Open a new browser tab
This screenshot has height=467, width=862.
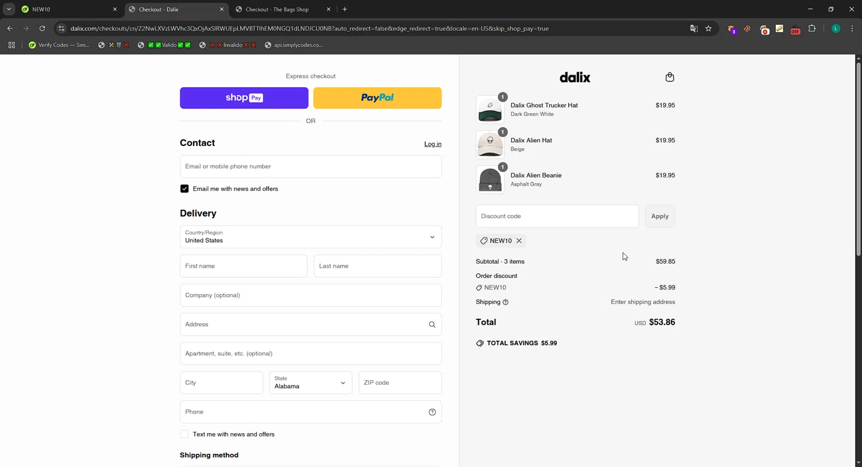tap(345, 9)
